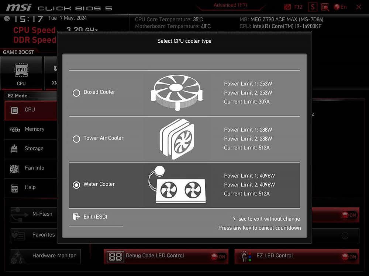Click the Tower Air Cooler illustration

[x=177, y=139]
